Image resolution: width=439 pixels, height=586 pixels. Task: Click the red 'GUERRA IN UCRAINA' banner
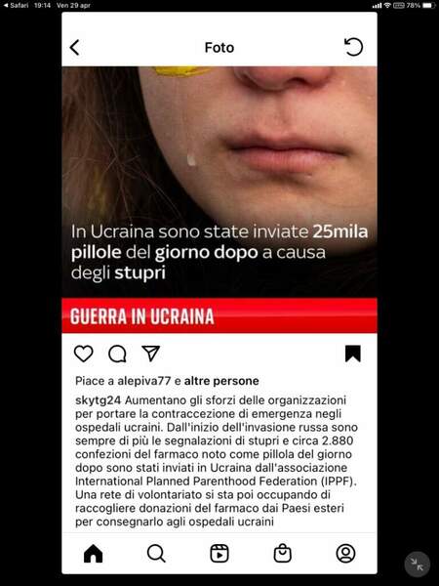click(219, 315)
